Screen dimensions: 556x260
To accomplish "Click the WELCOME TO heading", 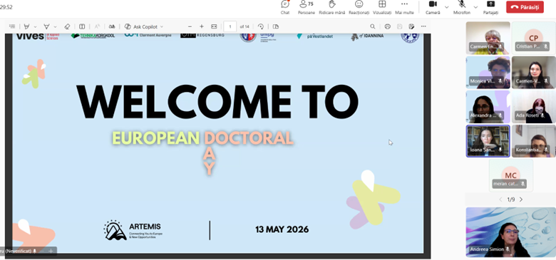I will 217,102.
